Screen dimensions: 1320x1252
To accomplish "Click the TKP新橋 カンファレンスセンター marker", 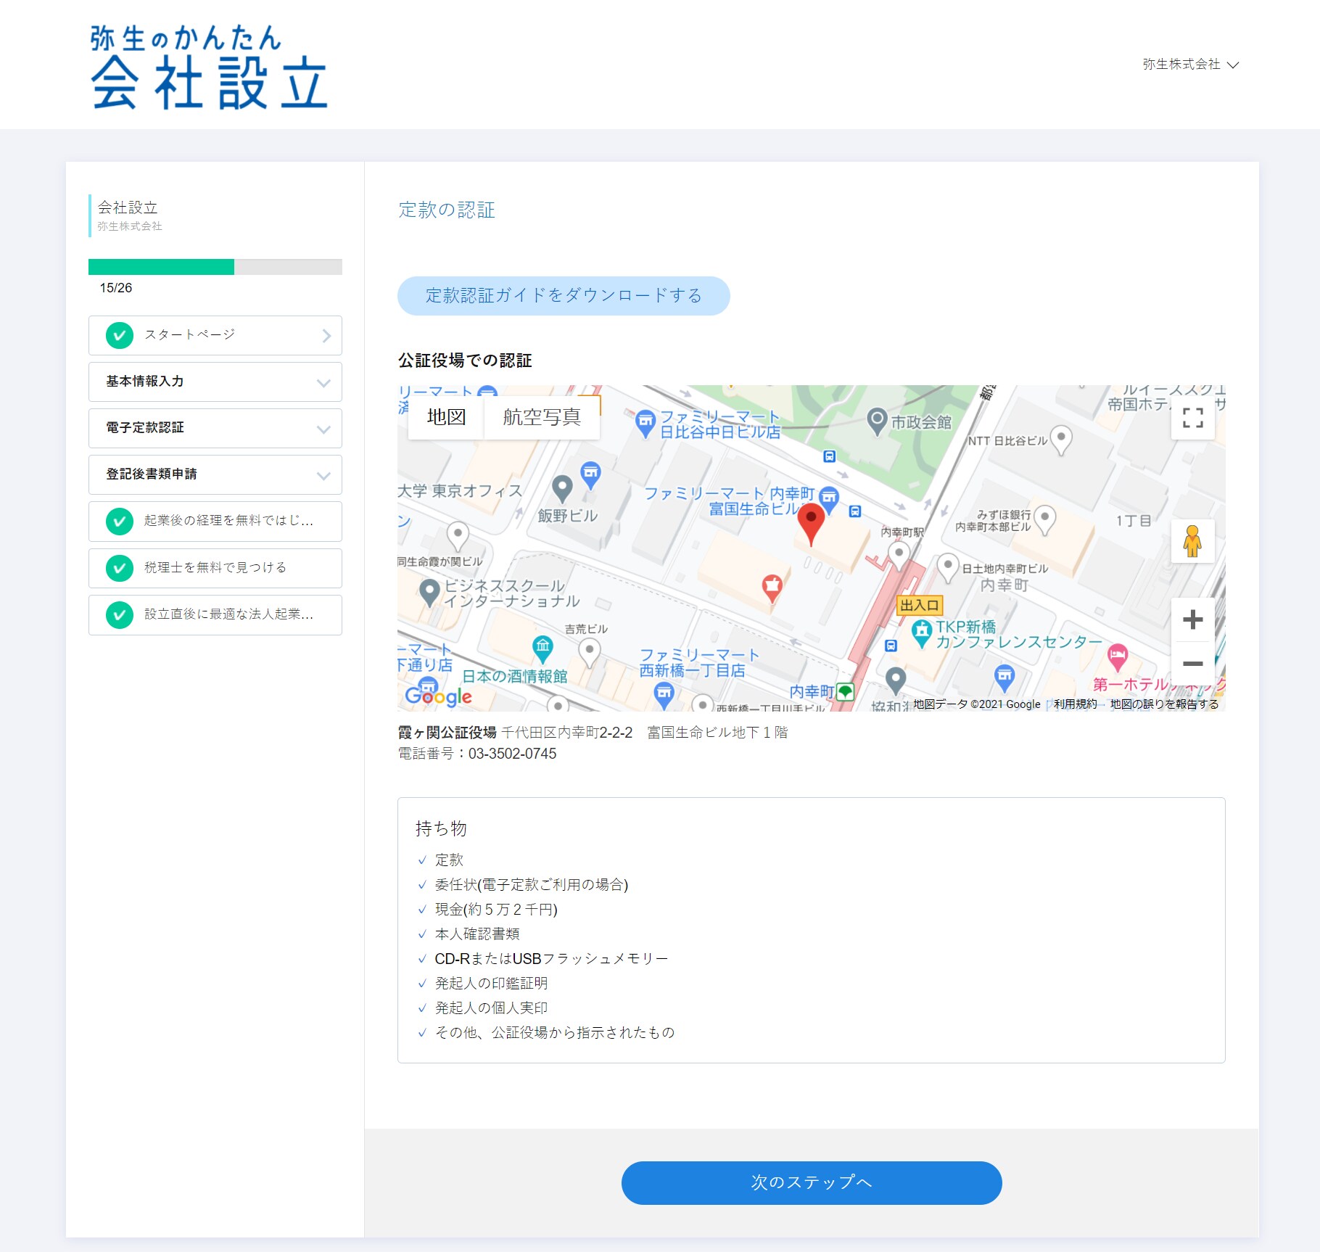I will 922,633.
